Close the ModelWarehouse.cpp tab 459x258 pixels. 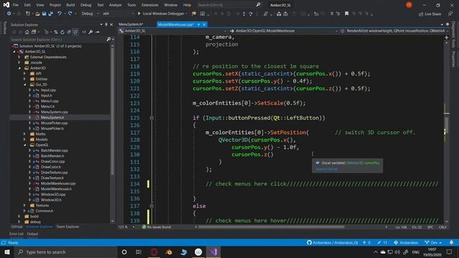(x=204, y=24)
